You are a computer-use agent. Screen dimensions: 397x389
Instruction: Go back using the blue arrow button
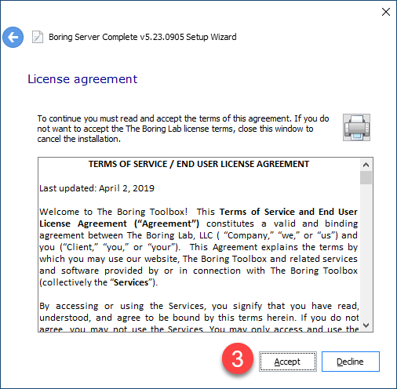(x=13, y=37)
